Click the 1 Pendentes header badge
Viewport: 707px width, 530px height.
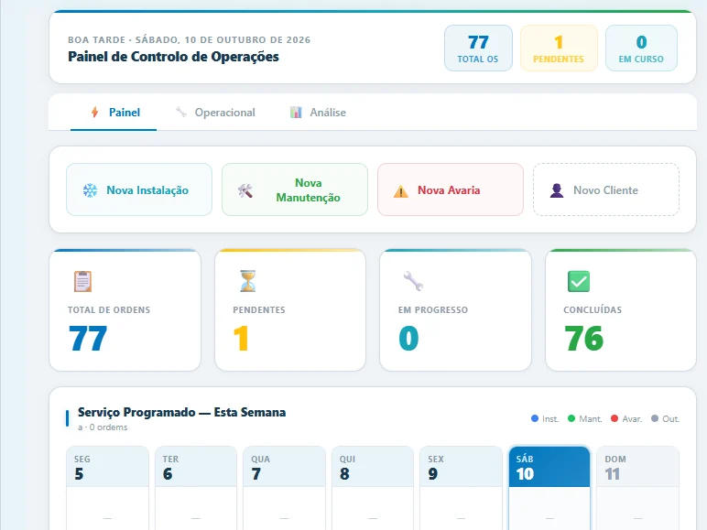pos(560,49)
